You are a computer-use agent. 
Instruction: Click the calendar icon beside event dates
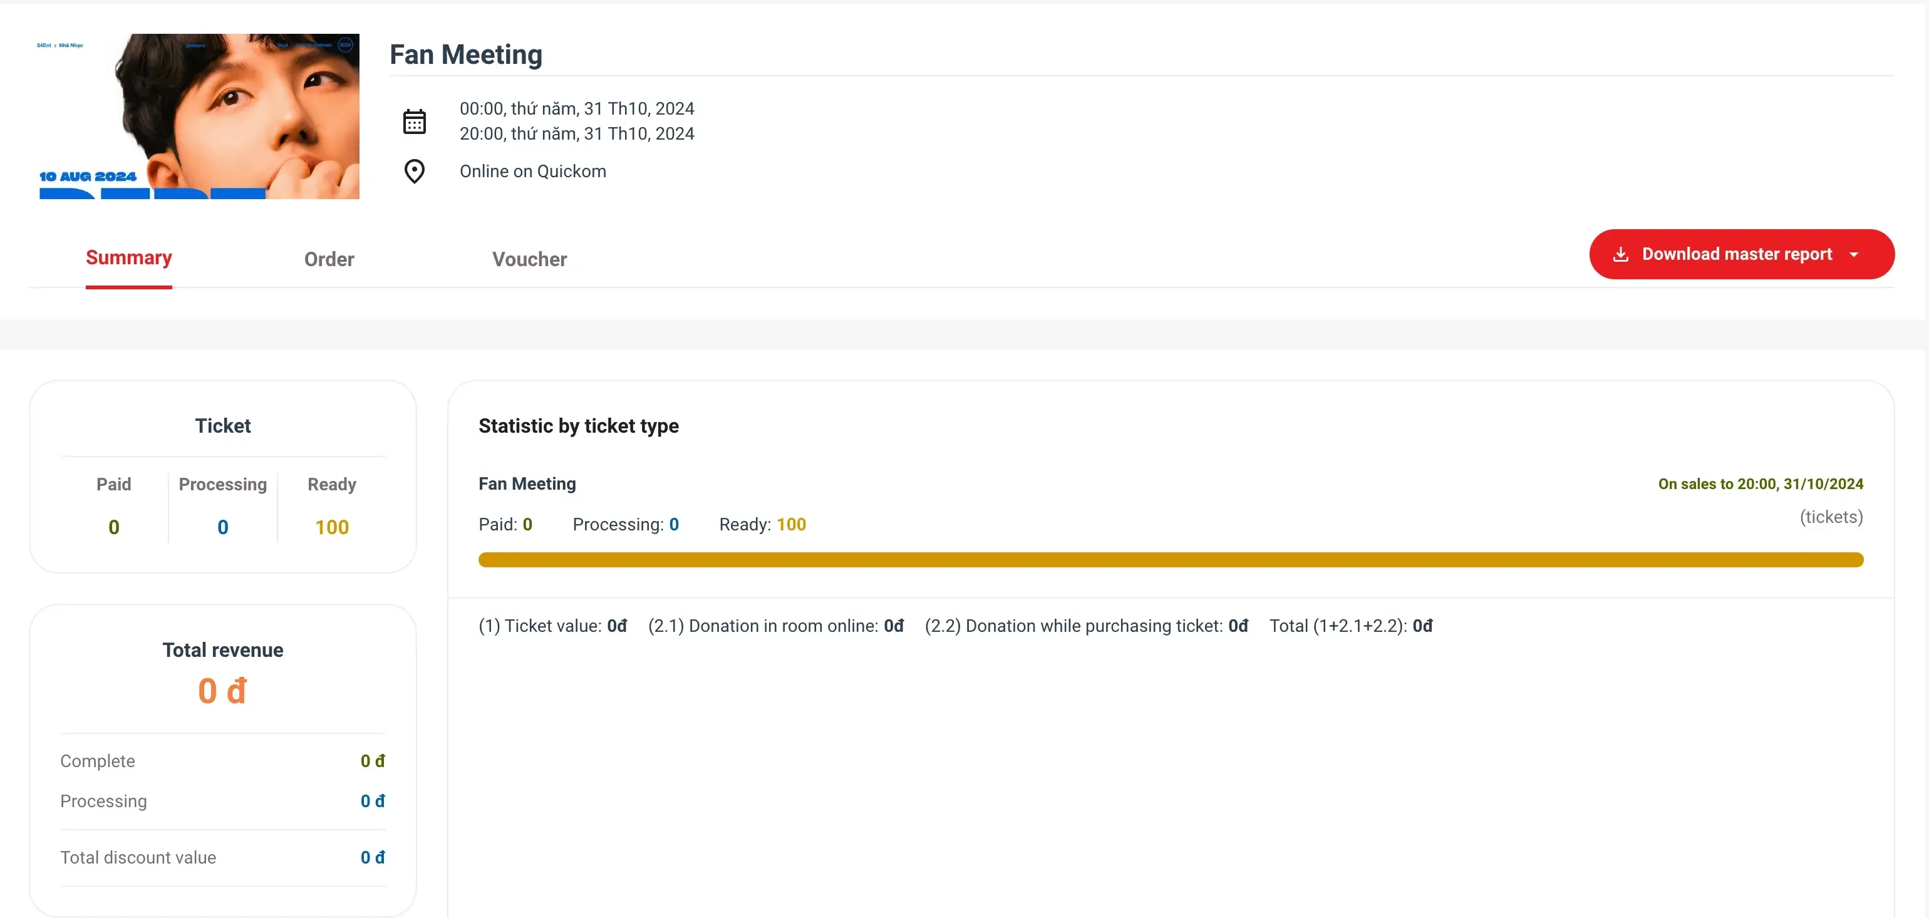coord(414,121)
